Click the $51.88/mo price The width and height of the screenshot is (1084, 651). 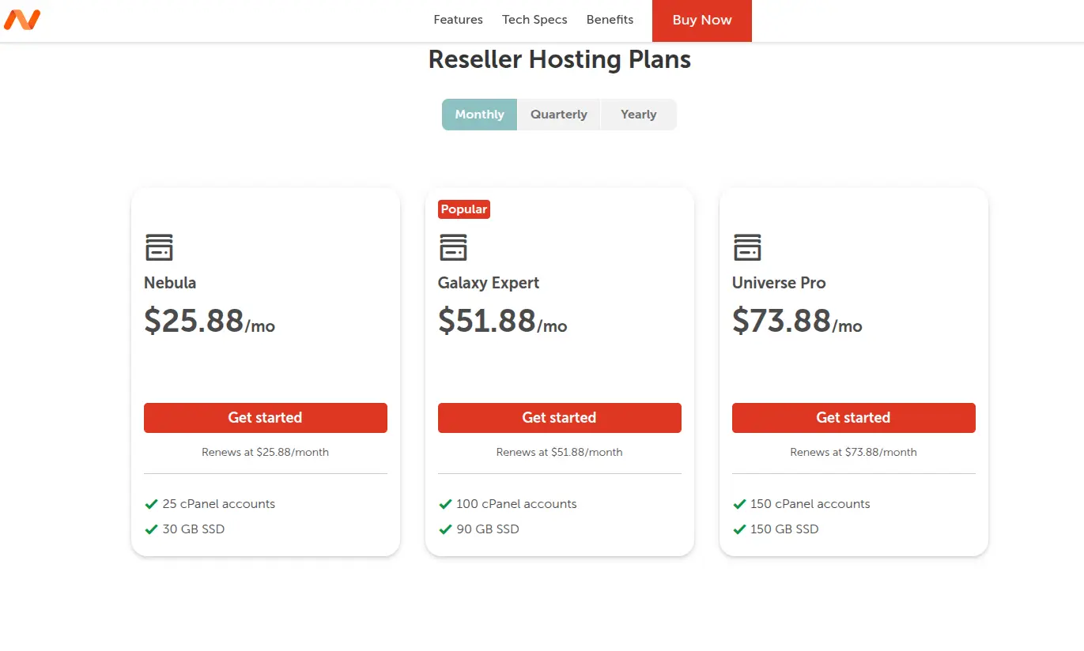[503, 321]
